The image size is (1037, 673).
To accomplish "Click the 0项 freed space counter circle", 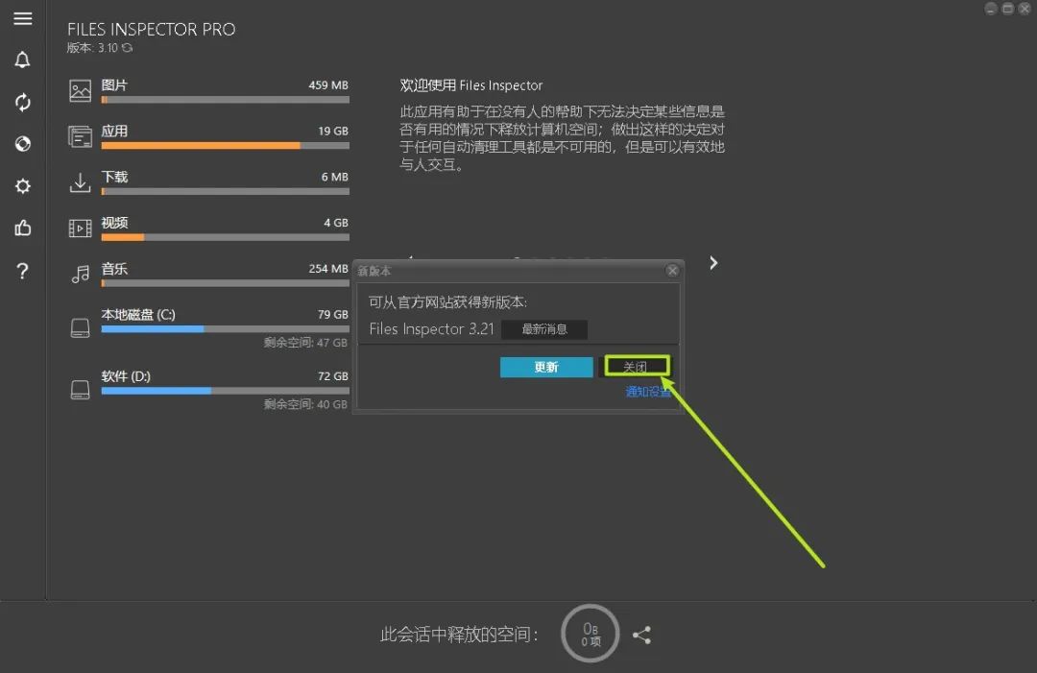I will click(x=590, y=634).
